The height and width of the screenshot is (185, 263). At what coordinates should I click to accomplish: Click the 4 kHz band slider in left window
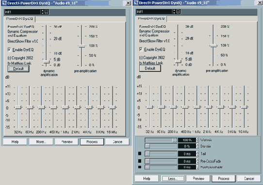89,107
